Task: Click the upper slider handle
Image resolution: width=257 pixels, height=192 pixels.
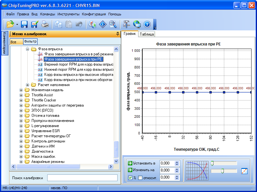Action: click(212, 164)
